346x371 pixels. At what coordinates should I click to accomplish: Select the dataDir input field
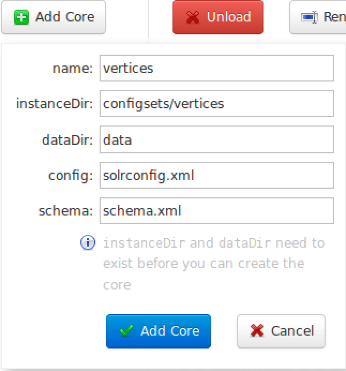click(216, 140)
